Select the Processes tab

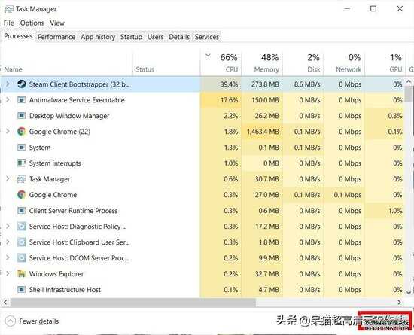[18, 36]
